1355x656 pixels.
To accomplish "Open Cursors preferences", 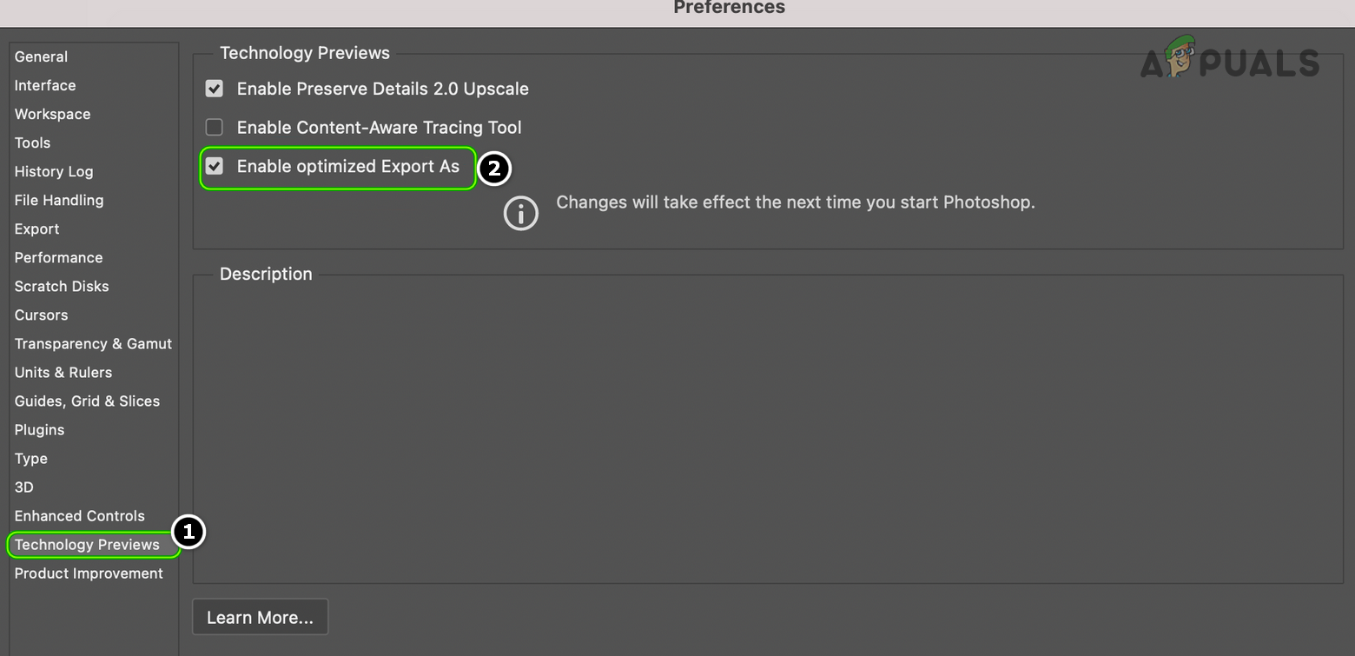I will 41,315.
